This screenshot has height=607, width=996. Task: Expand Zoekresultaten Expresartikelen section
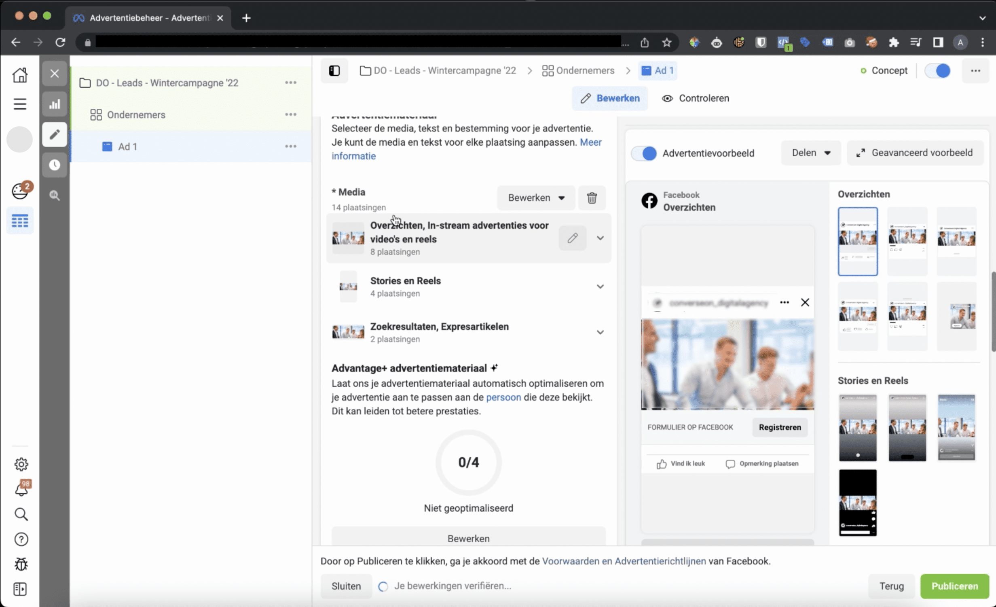[600, 331]
